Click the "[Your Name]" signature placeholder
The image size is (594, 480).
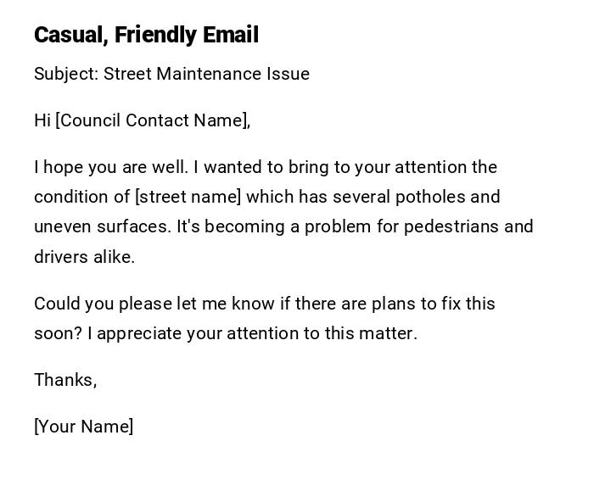click(x=83, y=427)
